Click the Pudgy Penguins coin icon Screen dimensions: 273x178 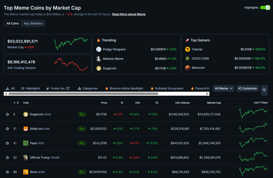pos(99,49)
